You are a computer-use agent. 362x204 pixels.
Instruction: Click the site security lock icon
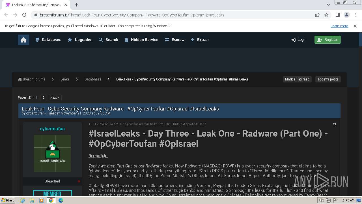point(35,15)
